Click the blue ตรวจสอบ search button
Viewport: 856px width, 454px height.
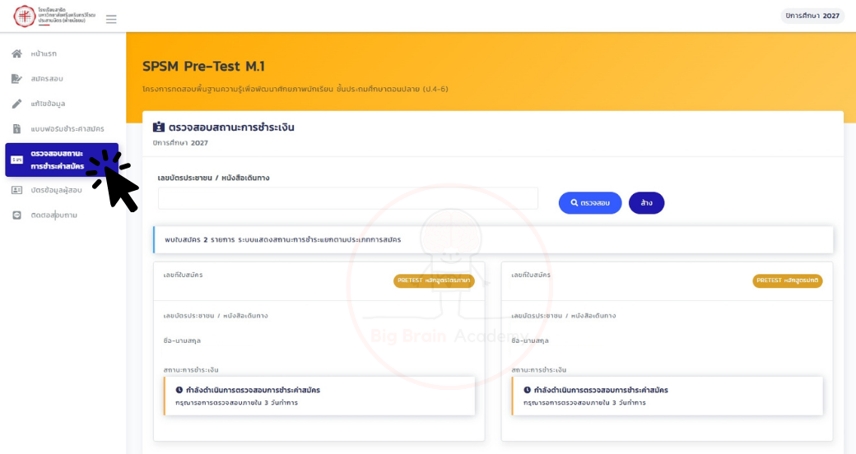coord(590,203)
